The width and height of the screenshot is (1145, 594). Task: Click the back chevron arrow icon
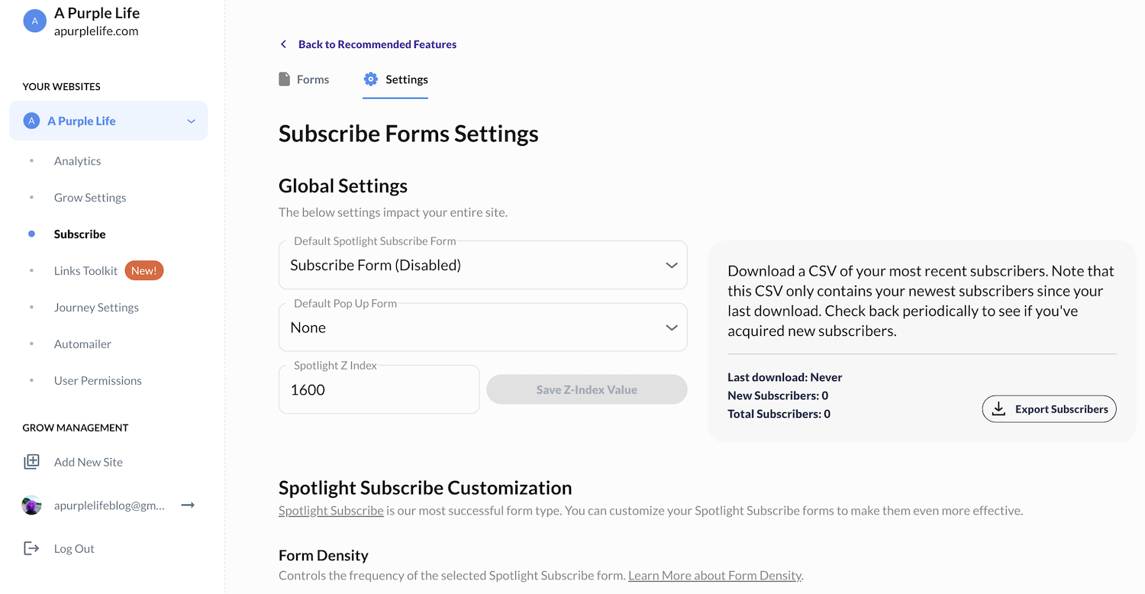pyautogui.click(x=284, y=44)
